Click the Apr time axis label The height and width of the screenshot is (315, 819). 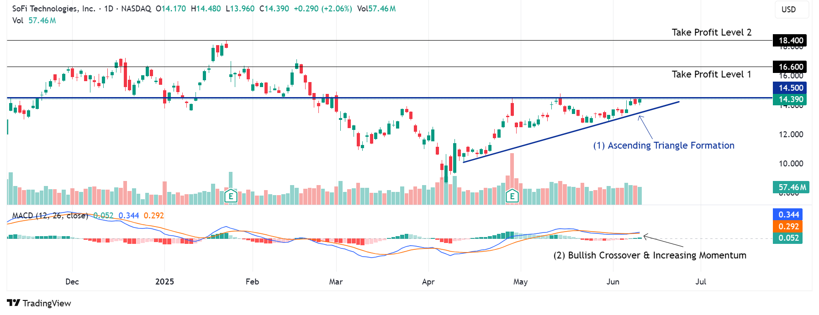[x=428, y=282]
